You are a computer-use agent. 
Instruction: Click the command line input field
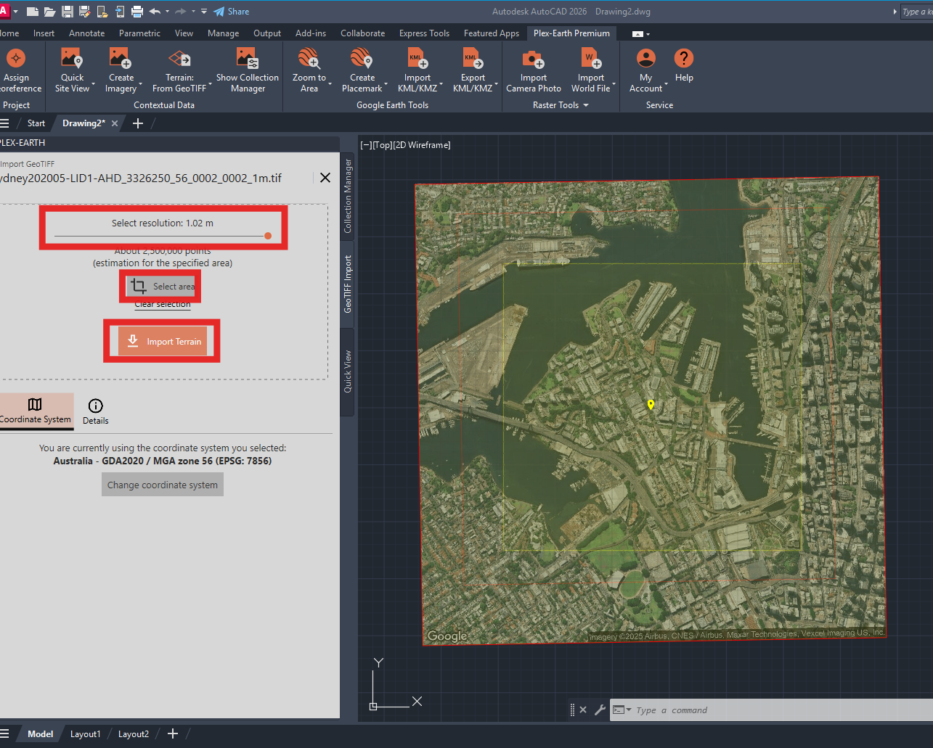pos(781,710)
